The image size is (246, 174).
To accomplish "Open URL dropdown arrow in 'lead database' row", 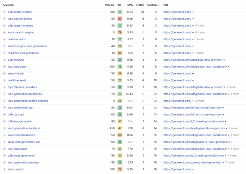I will click(x=229, y=67).
